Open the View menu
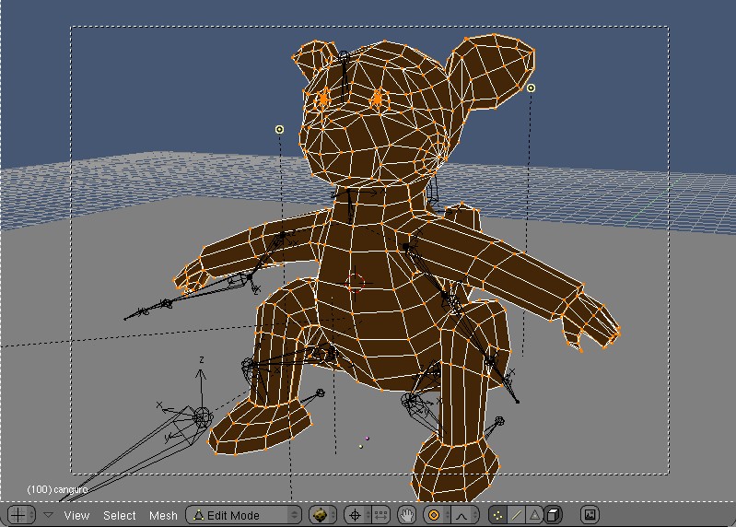 coord(76,515)
